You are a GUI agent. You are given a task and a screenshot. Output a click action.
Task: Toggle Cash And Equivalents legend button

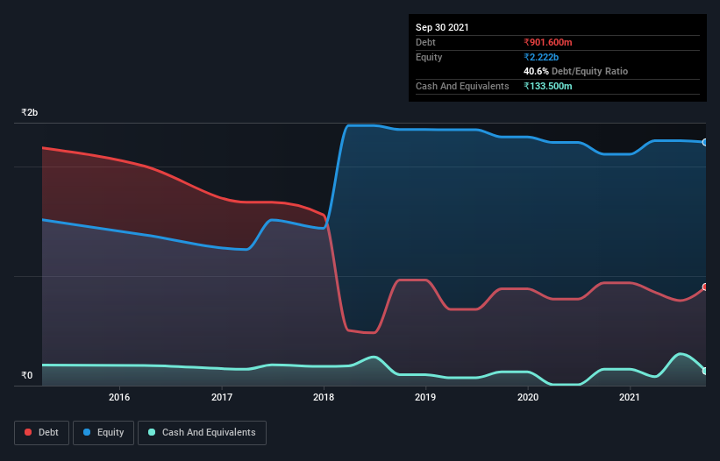[x=202, y=433]
